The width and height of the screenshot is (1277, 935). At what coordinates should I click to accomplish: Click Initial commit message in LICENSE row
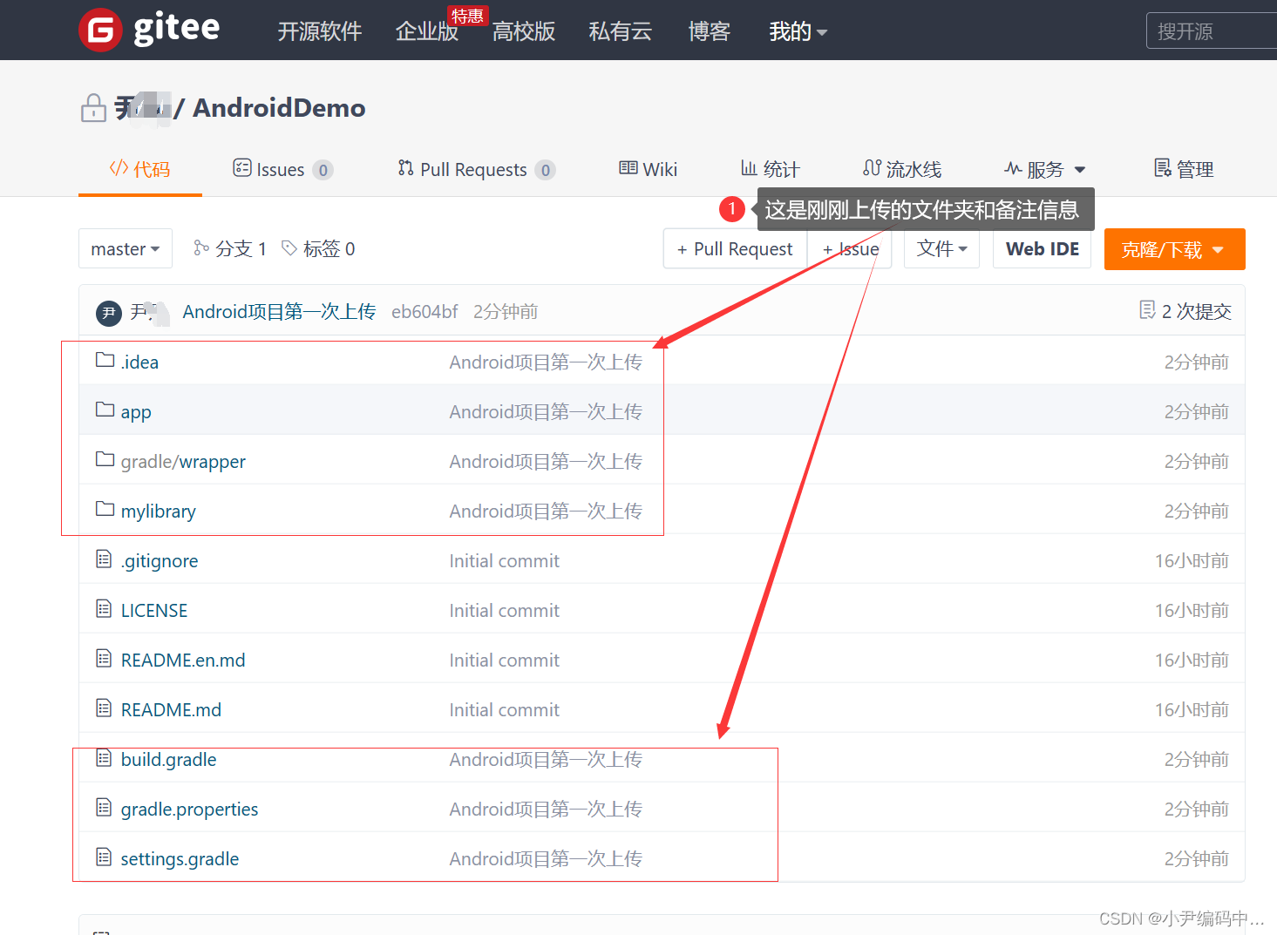(505, 611)
